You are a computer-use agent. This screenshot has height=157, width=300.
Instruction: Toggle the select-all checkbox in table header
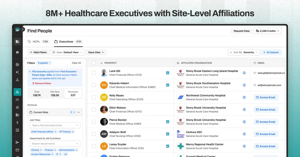93,63
